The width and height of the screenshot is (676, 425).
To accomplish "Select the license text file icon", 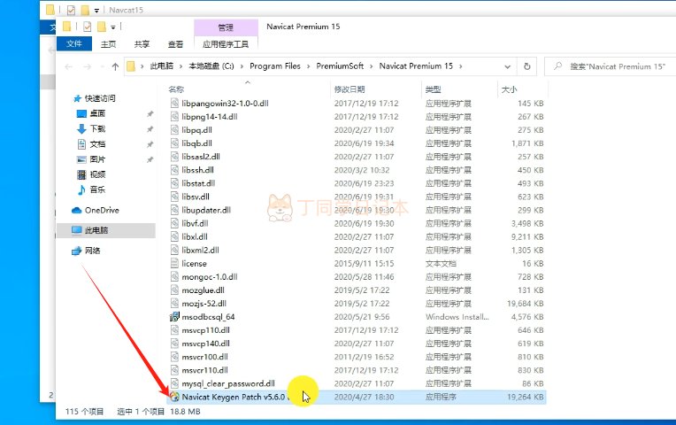I will point(174,263).
